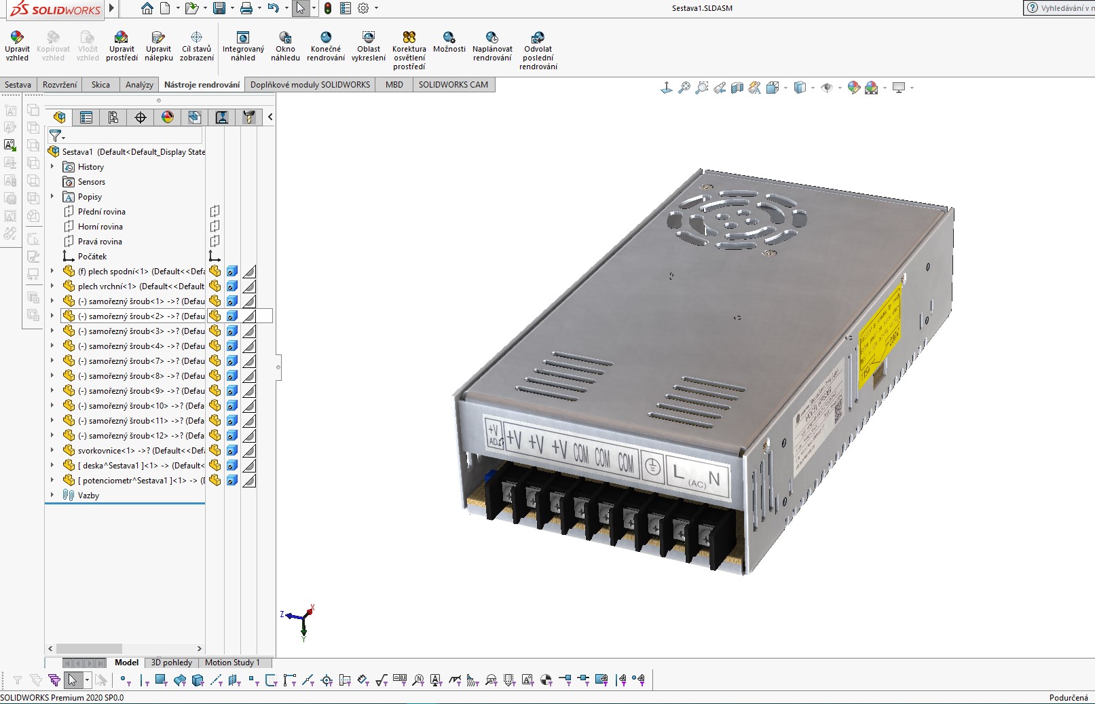Image resolution: width=1095 pixels, height=704 pixels.
Task: Switch to the Motion Study 1 tab
Action: (x=232, y=663)
